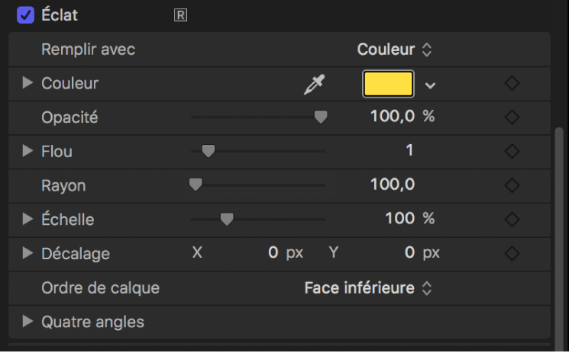
Task: Open the color swatch chevron menu
Action: (x=431, y=85)
